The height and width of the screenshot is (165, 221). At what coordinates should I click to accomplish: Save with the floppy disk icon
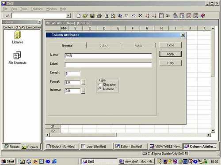(x=92, y=15)
